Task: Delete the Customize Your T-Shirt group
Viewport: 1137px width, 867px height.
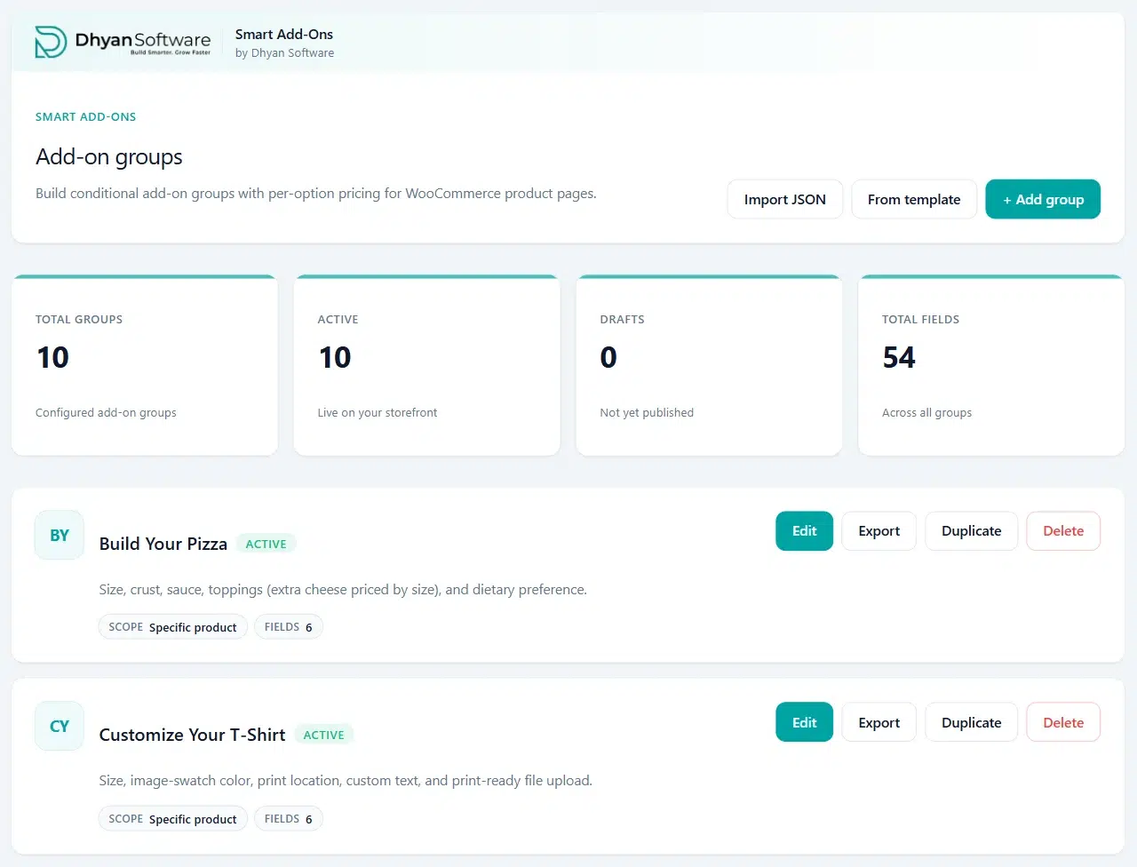Action: (x=1063, y=722)
